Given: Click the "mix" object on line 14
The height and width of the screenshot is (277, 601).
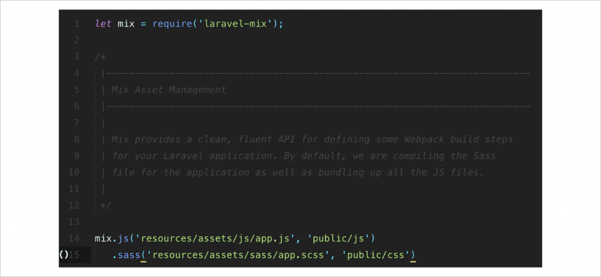Looking at the screenshot, I should (x=103, y=239).
